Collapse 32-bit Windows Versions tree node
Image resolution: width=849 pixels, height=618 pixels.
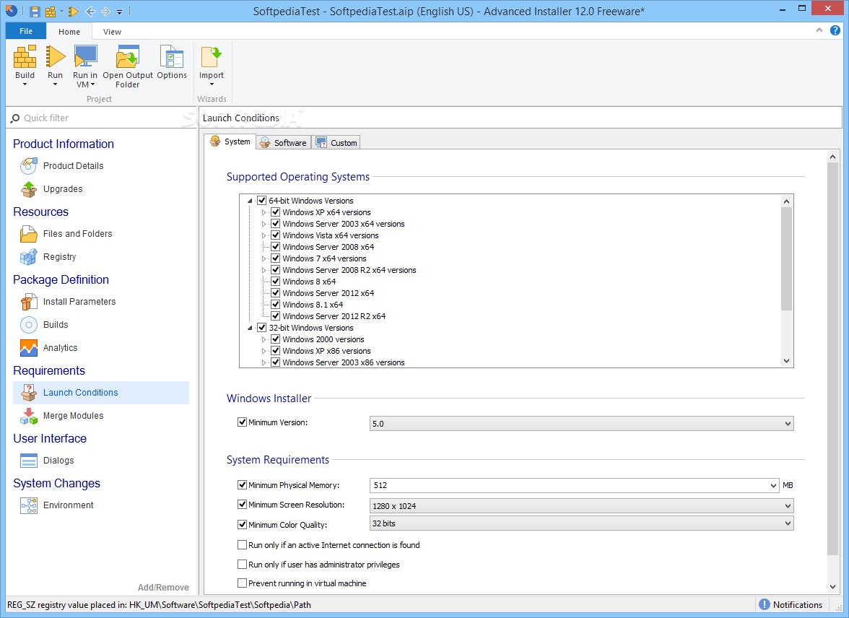[x=250, y=328]
